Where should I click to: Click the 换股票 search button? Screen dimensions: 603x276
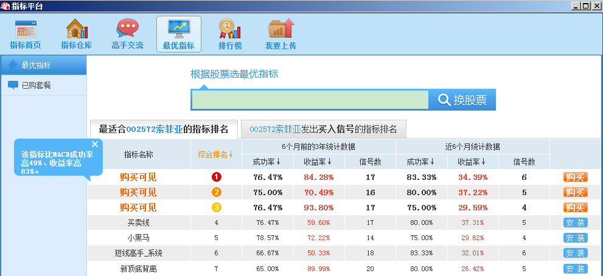462,100
